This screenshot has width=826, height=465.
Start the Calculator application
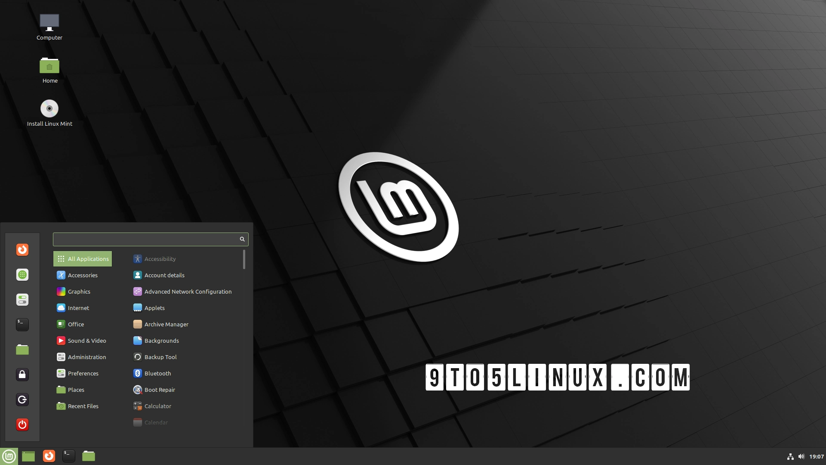click(157, 406)
